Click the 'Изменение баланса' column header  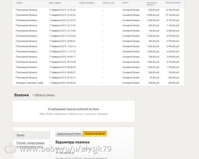coord(152,4)
